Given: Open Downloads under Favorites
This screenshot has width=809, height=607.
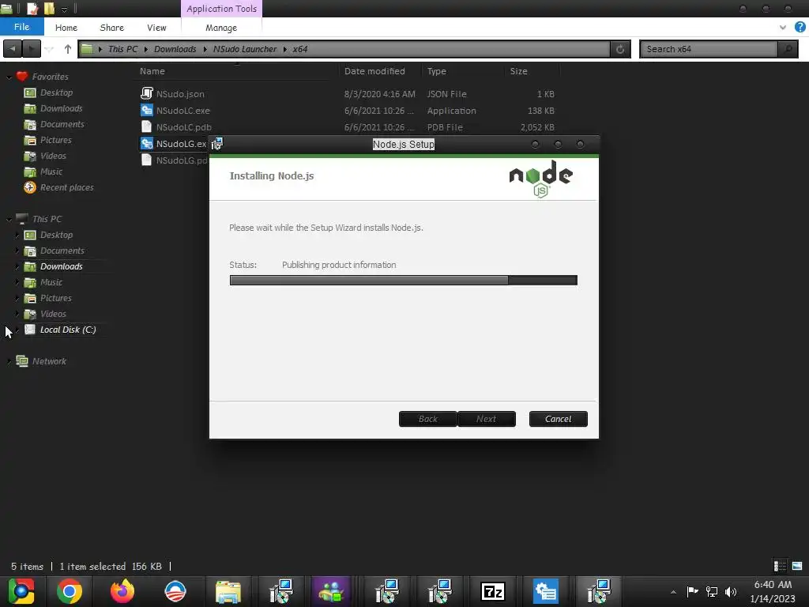Looking at the screenshot, I should pos(61,108).
